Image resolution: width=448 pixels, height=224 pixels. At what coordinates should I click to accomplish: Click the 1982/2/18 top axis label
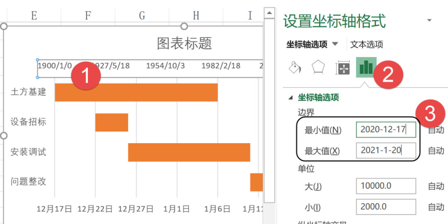(221, 66)
